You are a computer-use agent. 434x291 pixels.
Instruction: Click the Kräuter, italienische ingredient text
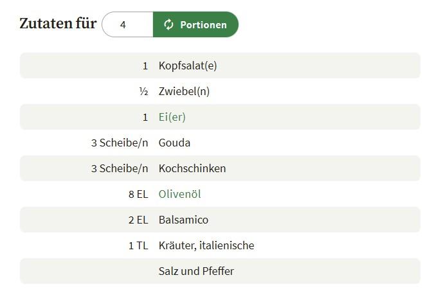pyautogui.click(x=206, y=245)
